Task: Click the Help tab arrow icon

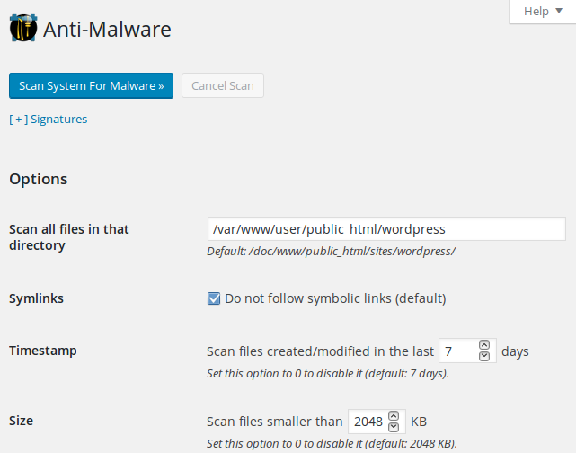Action: [559, 11]
